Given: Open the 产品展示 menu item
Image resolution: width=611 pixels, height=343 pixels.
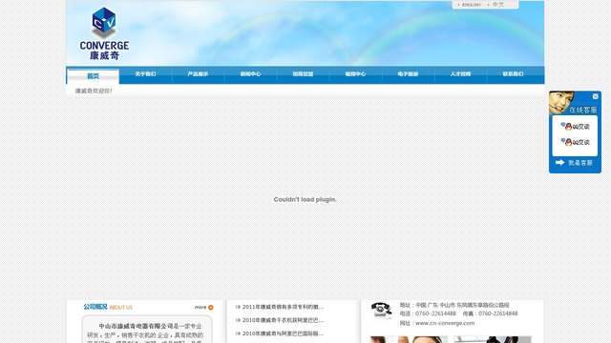Looking at the screenshot, I should click(198, 74).
